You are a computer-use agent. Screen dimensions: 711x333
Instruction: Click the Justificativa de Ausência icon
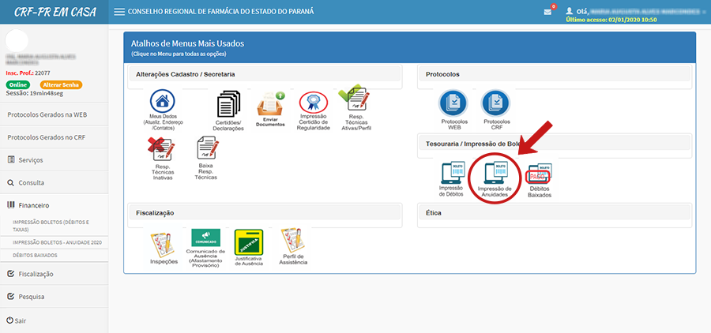(x=248, y=241)
